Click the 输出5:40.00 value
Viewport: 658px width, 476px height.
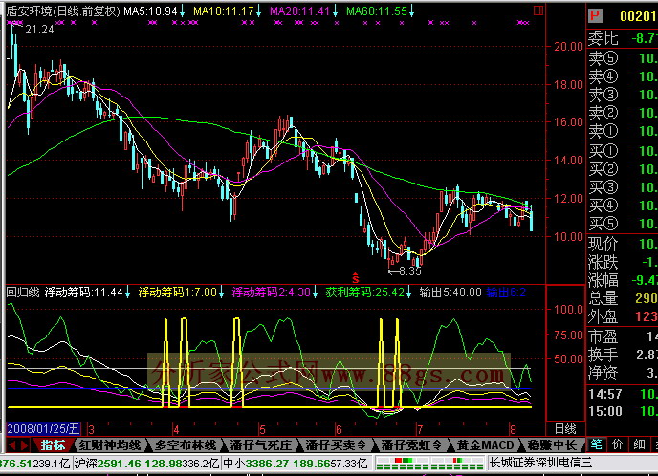point(450,292)
